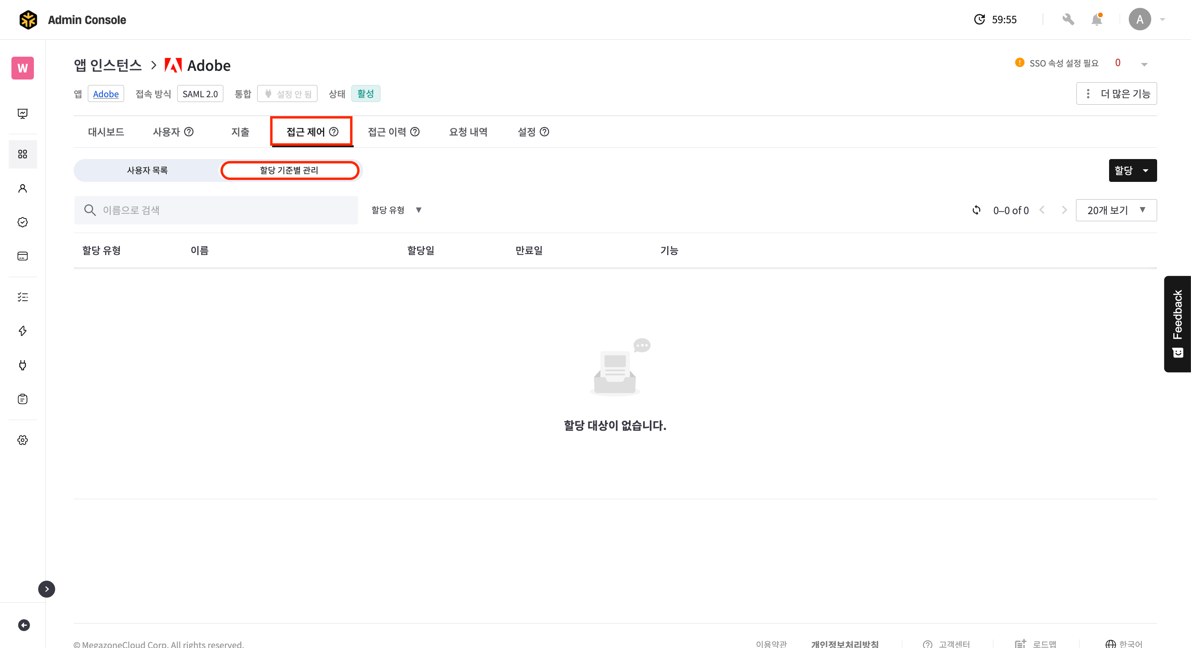Open the 할당 유형 filter dropdown

[396, 210]
